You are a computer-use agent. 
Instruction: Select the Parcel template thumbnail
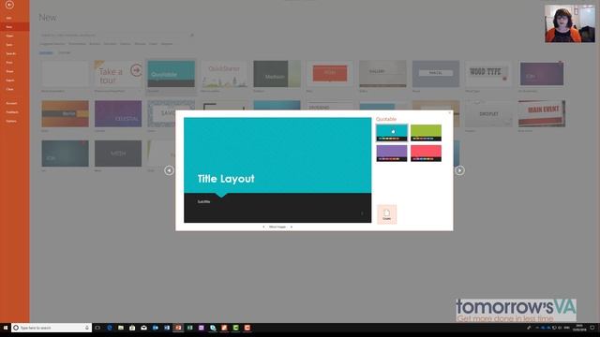point(435,74)
